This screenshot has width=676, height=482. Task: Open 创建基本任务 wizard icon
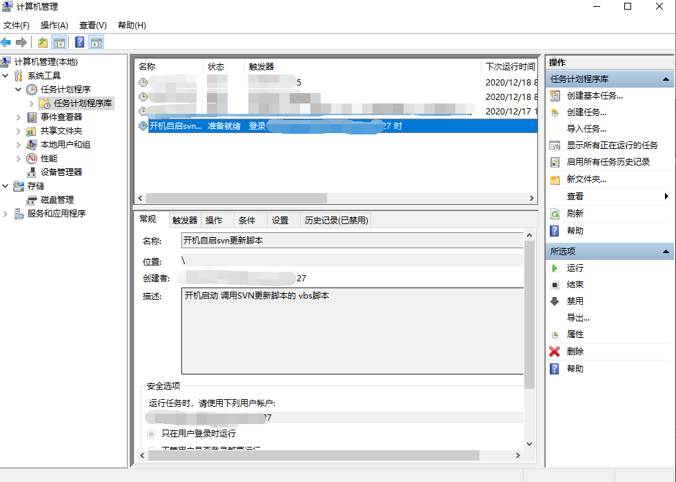(x=555, y=96)
